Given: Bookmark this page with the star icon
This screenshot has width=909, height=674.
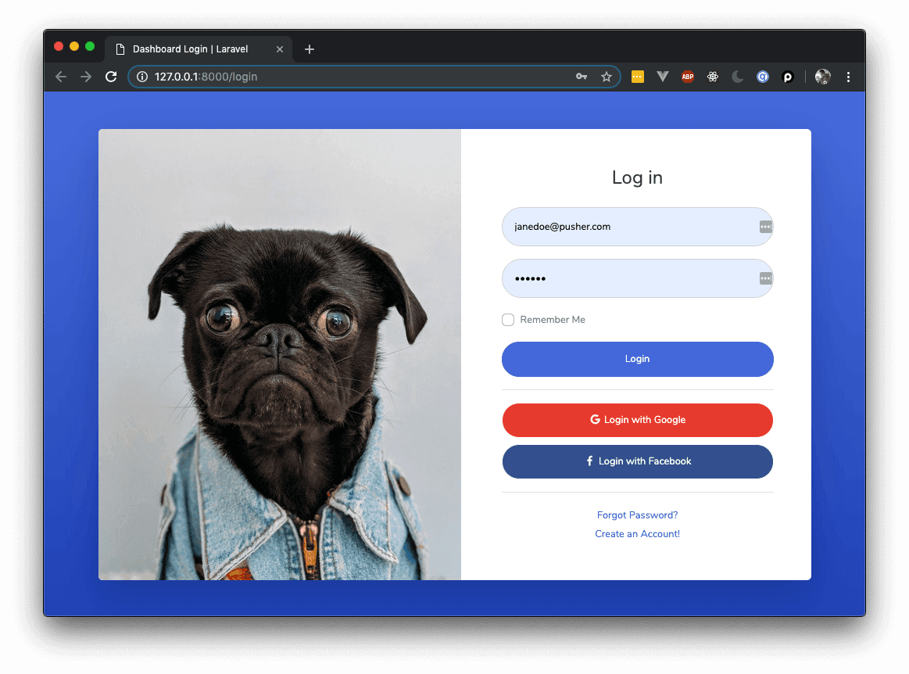Looking at the screenshot, I should coord(606,77).
